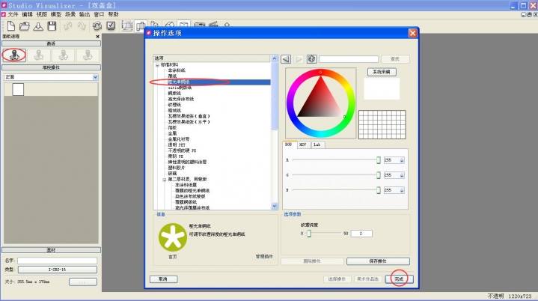Switch to the HSV color tab
538x301 pixels.
coord(302,144)
